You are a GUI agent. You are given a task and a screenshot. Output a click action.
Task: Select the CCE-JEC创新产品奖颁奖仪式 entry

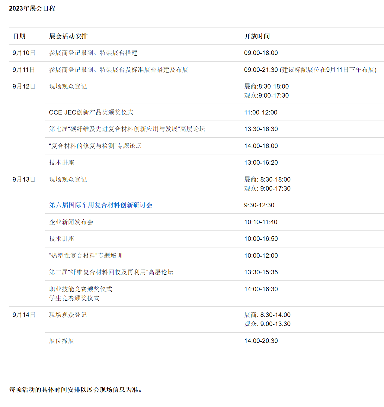point(92,112)
